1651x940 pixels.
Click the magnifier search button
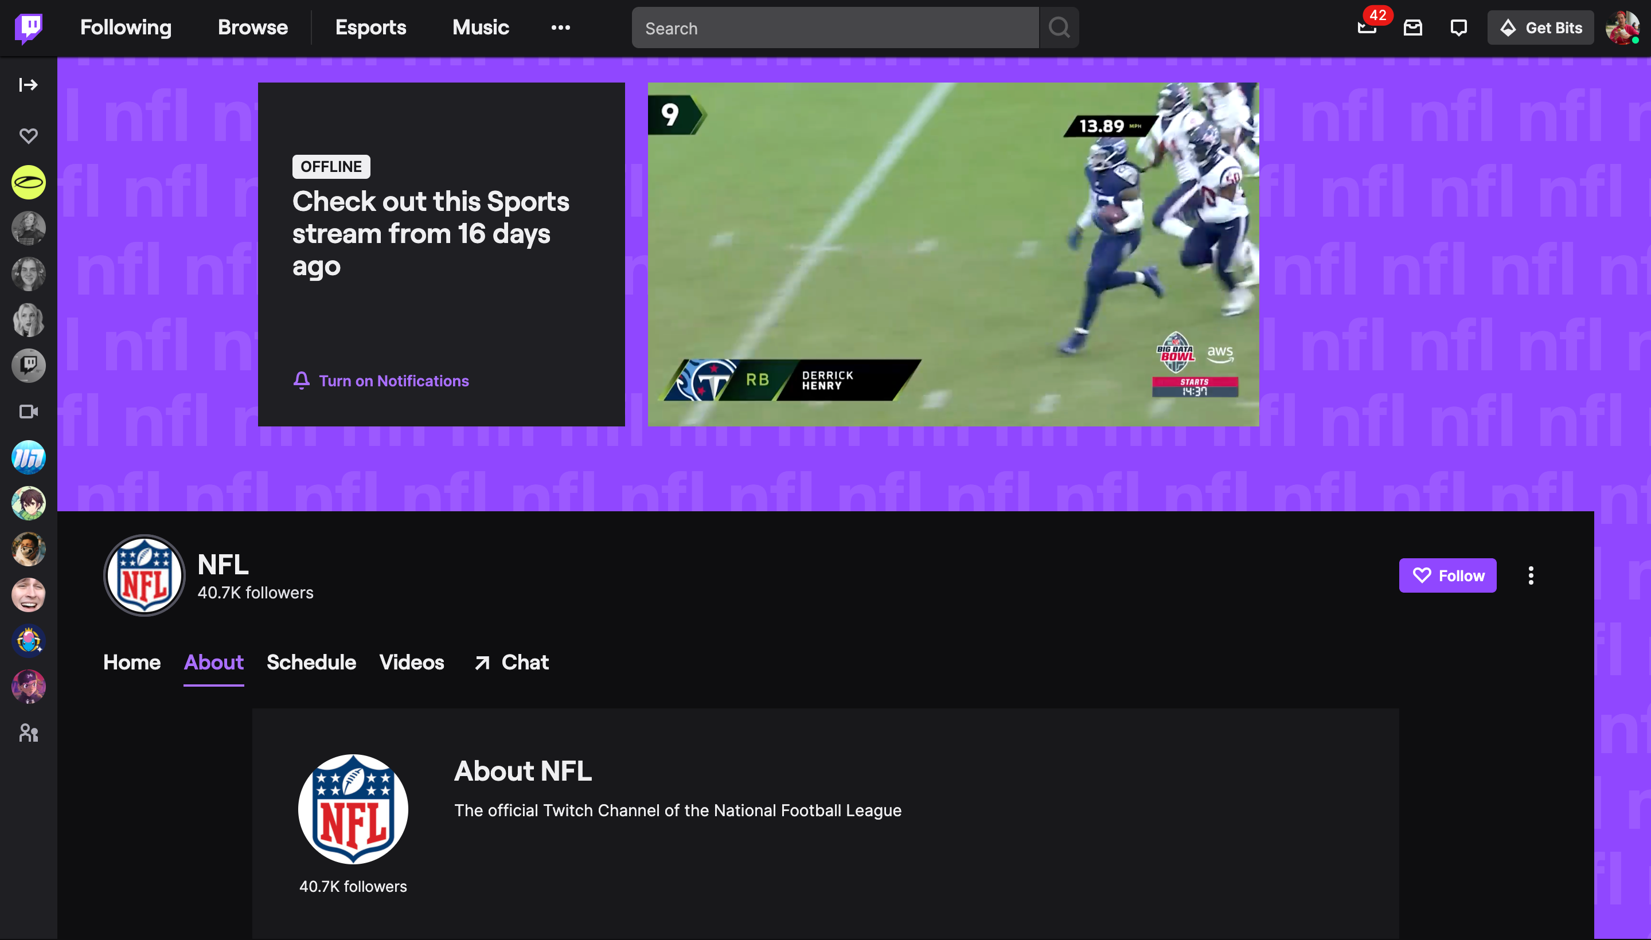[1059, 28]
